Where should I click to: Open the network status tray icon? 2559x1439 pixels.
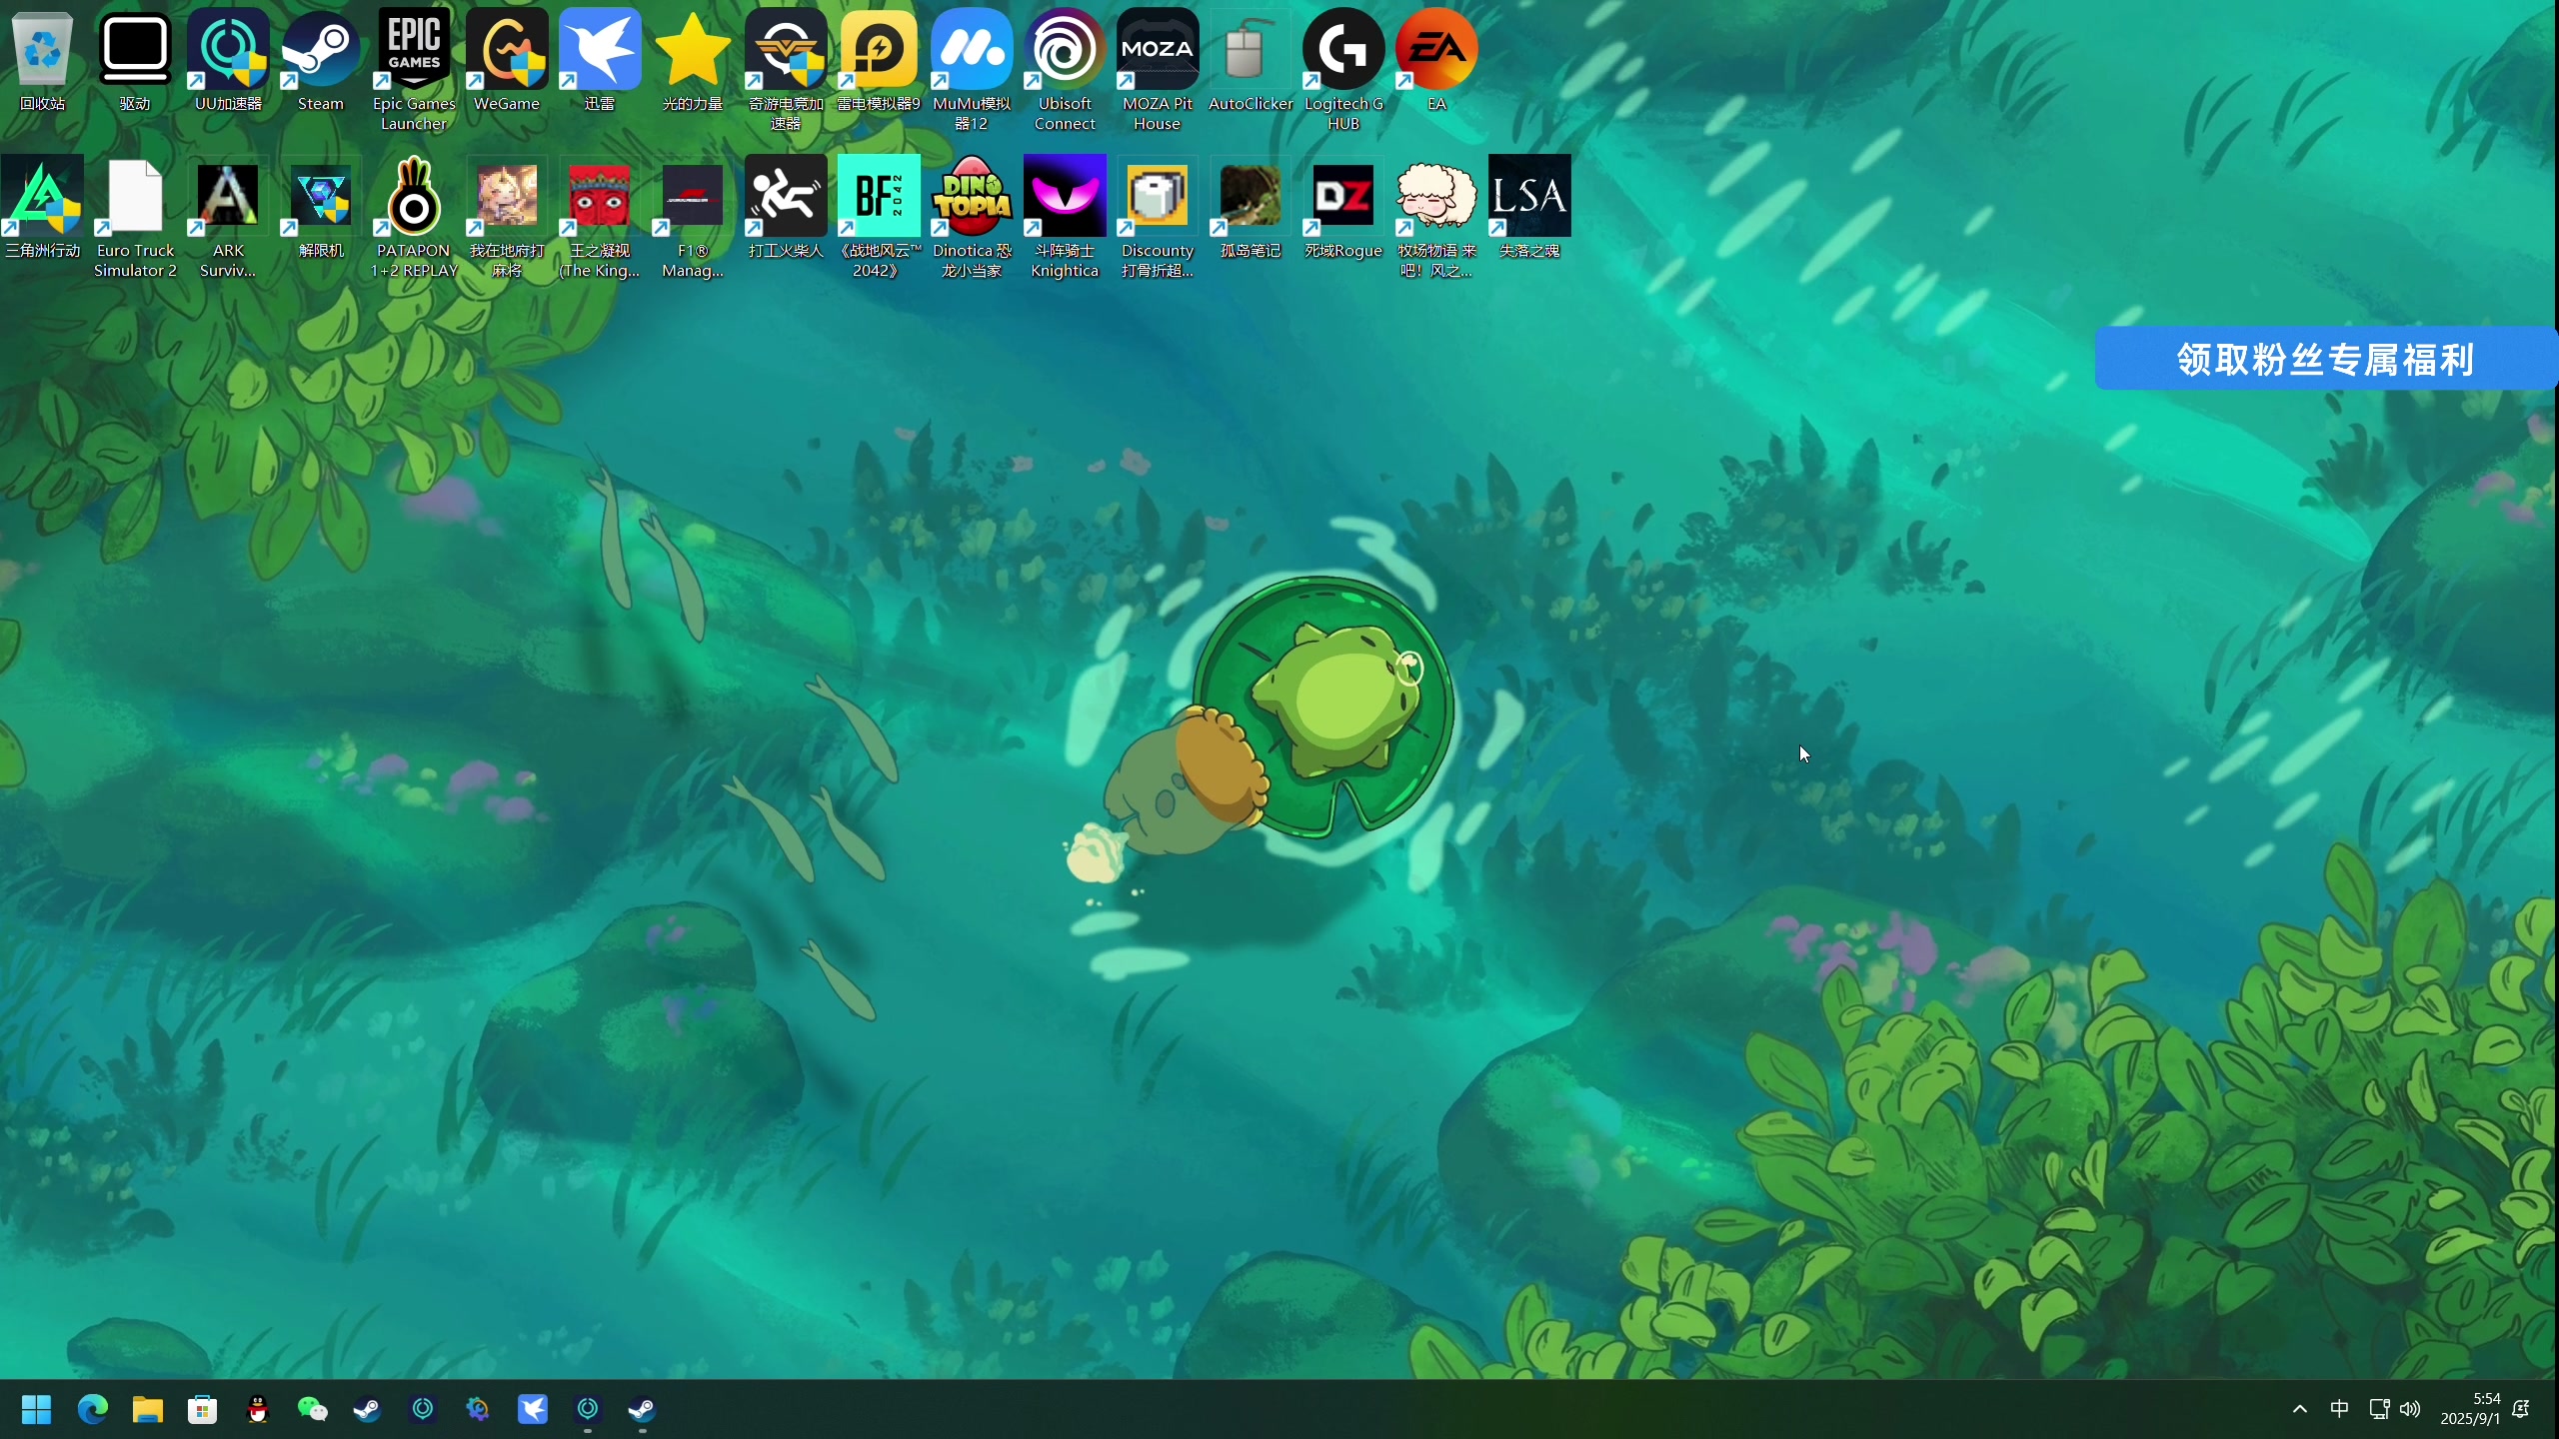[2379, 1409]
